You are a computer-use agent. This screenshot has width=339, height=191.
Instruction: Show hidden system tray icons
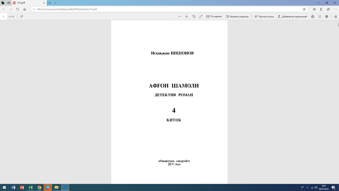(x=307, y=187)
